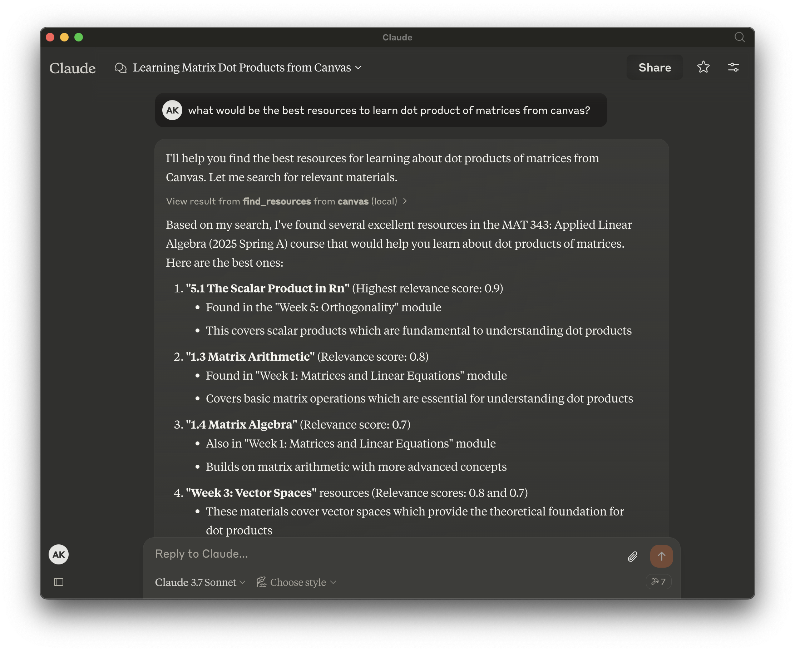Viewport: 795px width, 652px height.
Task: Click the search magnifier icon in title bar
Action: [x=739, y=37]
